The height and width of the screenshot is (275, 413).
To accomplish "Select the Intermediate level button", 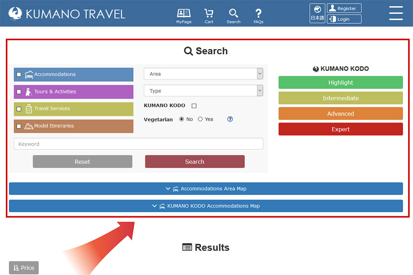I will tap(341, 98).
